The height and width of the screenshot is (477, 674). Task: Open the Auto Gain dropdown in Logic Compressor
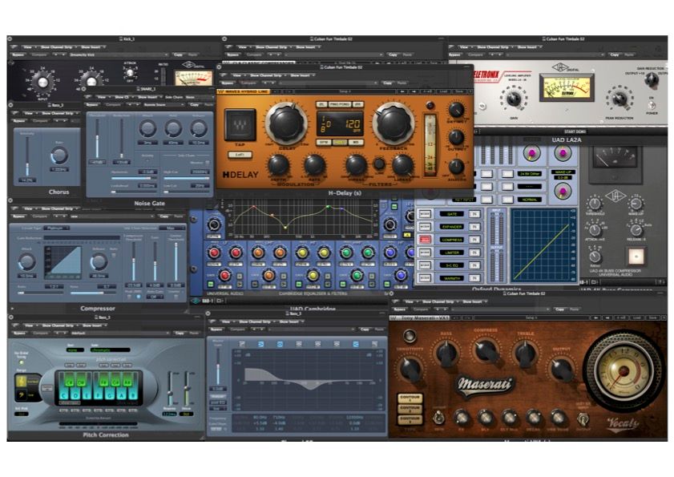(x=155, y=297)
